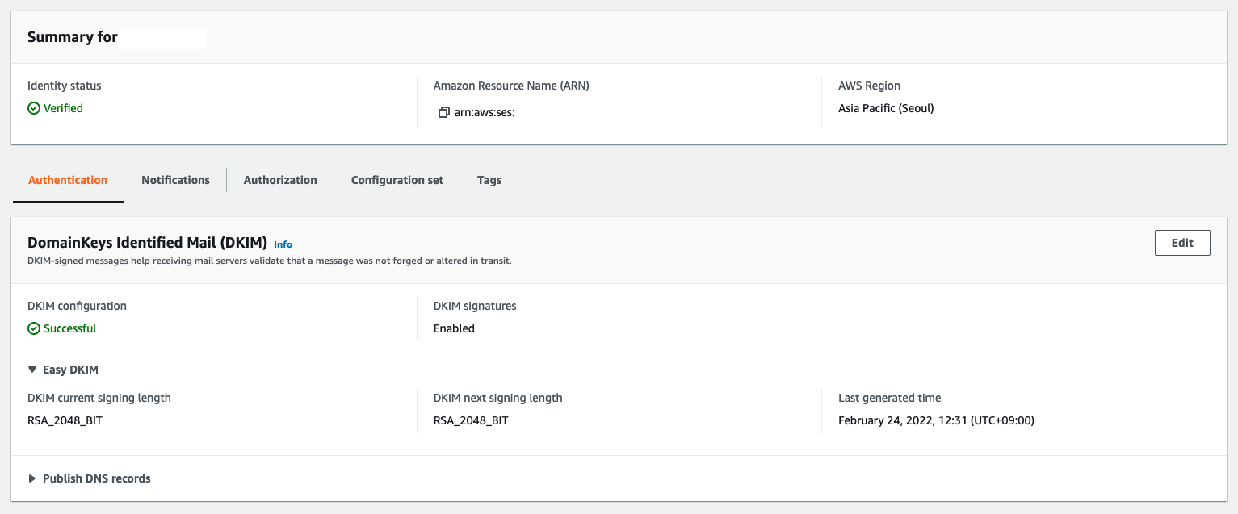Screen dimensions: 1238x514
Task: Click the Last generated time value
Action: click(936, 420)
